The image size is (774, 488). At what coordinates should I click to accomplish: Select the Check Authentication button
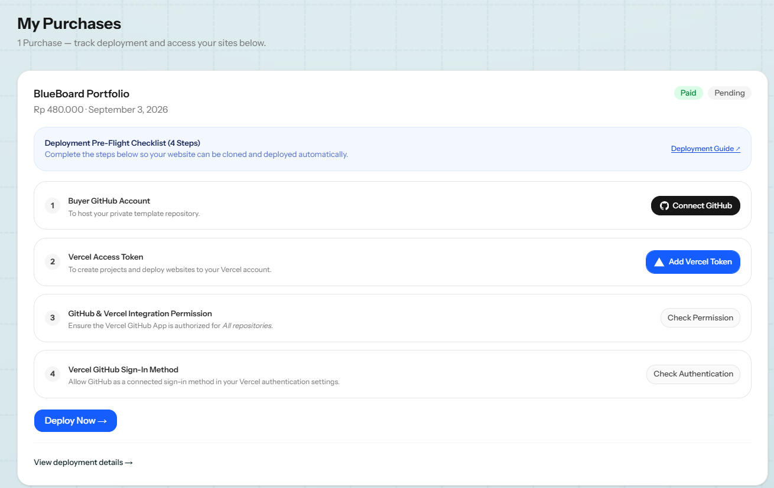click(x=693, y=374)
